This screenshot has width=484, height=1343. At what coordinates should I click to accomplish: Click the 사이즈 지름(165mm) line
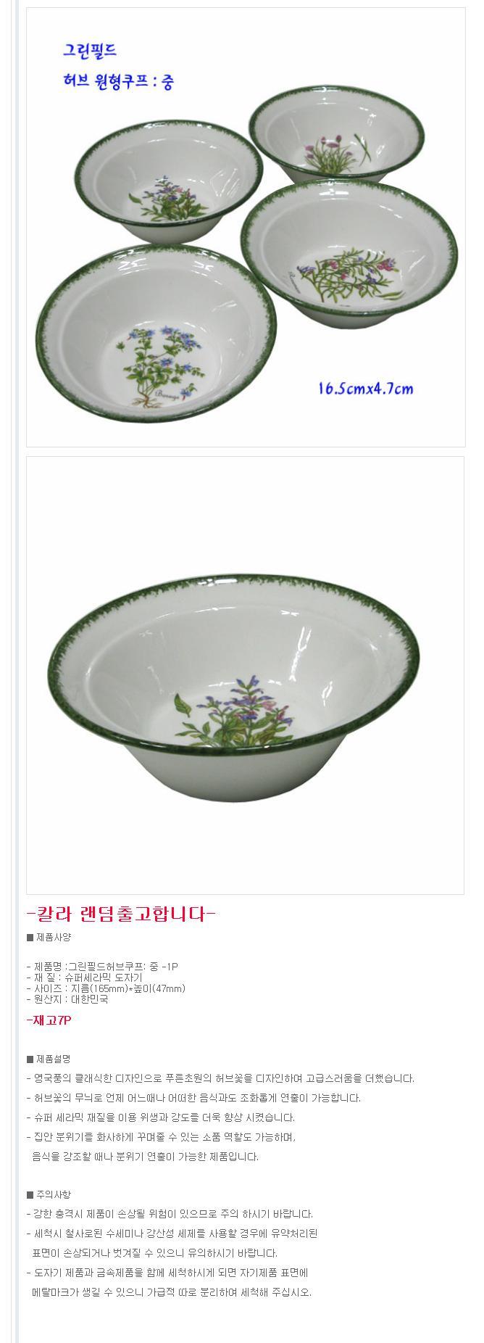click(x=107, y=988)
